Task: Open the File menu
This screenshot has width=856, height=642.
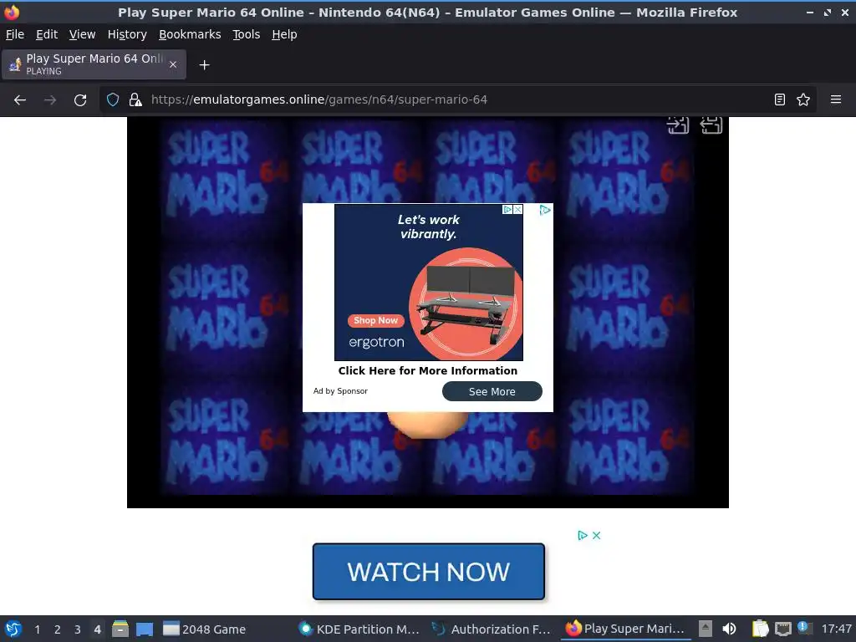Action: click(x=15, y=34)
